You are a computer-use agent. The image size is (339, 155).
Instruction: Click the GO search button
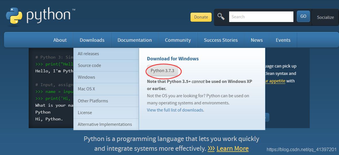303,16
